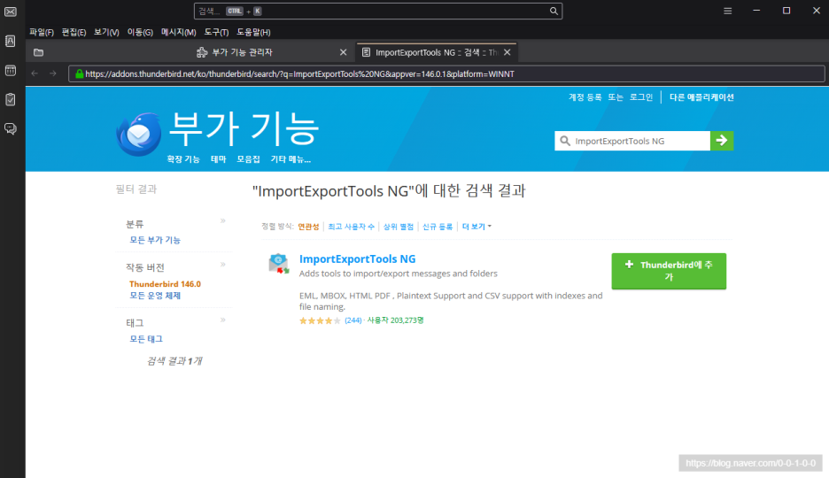
Task: Click the global 검색 search box
Action: click(378, 12)
